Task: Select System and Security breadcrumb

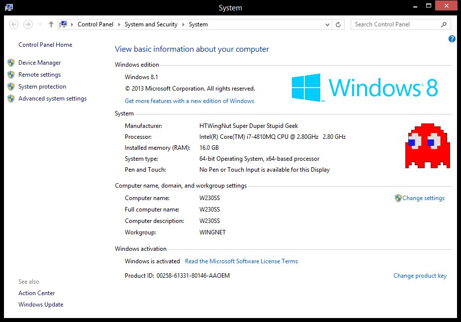Action: pyautogui.click(x=151, y=24)
